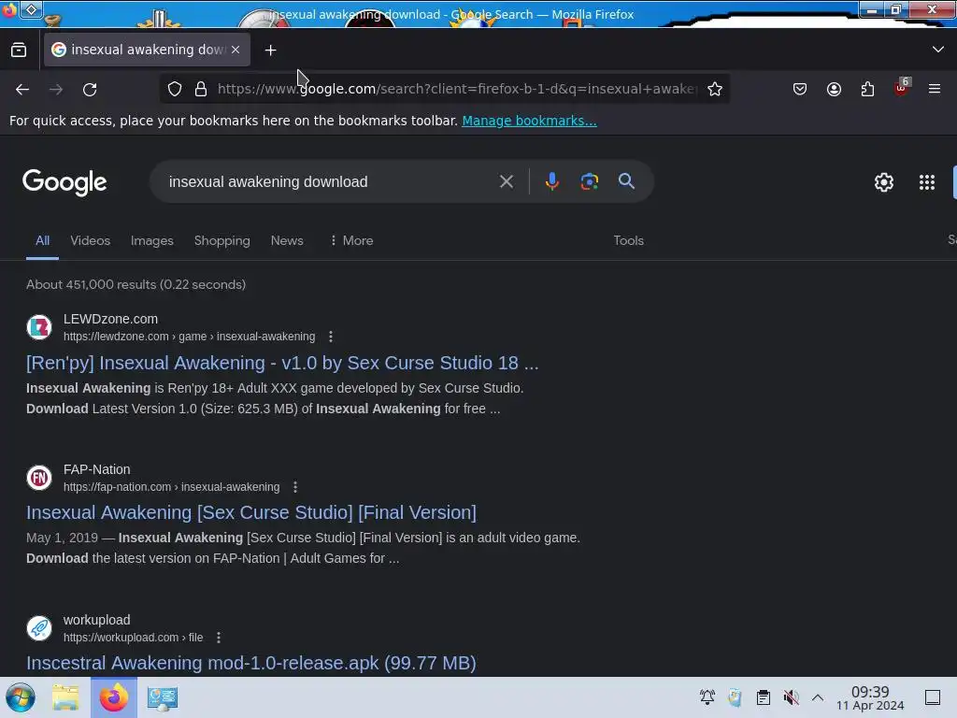Search by image with Google Lens
Image resolution: width=957 pixels, height=718 pixels.
click(x=589, y=181)
